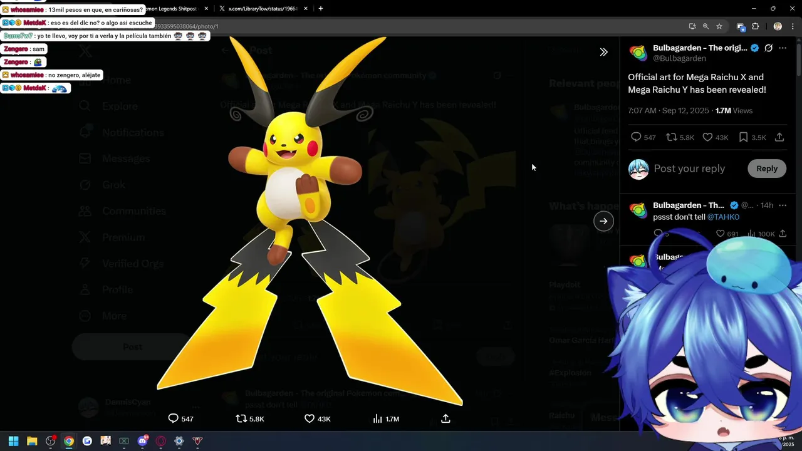
Task: Repost 5.8K in the sidebar post
Action: (x=680, y=137)
